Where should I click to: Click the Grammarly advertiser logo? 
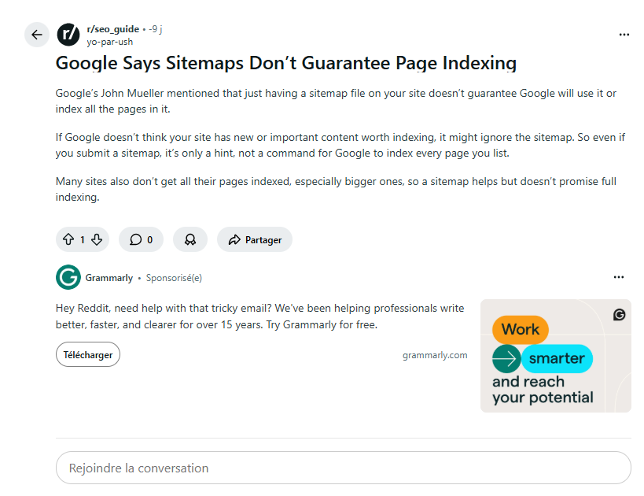click(x=68, y=278)
